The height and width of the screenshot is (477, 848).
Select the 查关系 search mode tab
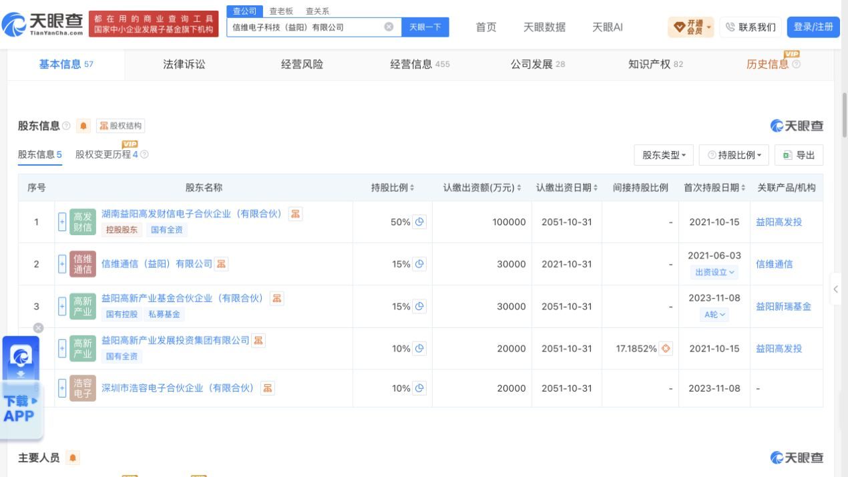tap(317, 11)
